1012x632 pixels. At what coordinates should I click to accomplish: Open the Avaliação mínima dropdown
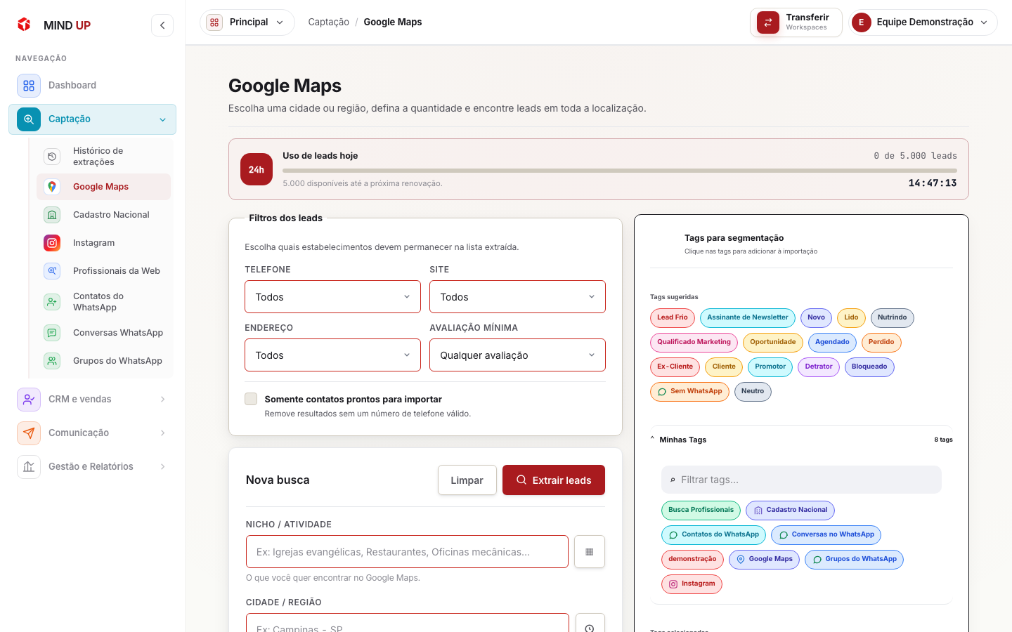(x=517, y=355)
